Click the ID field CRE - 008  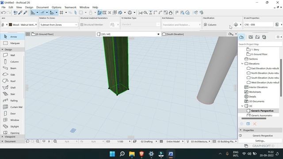[x=258, y=25]
